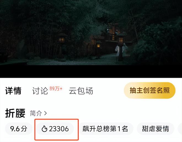Tap the 9.6分 rating chip
This screenshot has height=142, width=182.
coord(18,129)
